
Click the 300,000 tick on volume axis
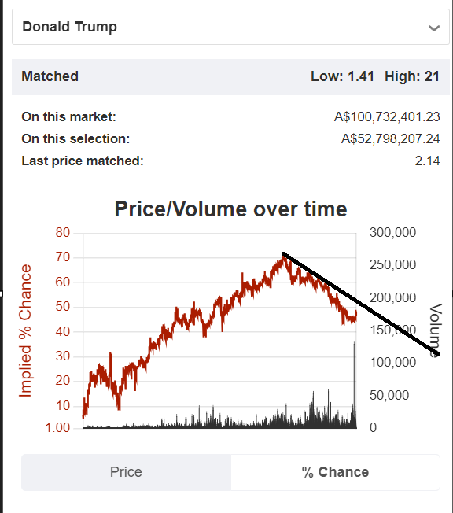[x=392, y=232]
